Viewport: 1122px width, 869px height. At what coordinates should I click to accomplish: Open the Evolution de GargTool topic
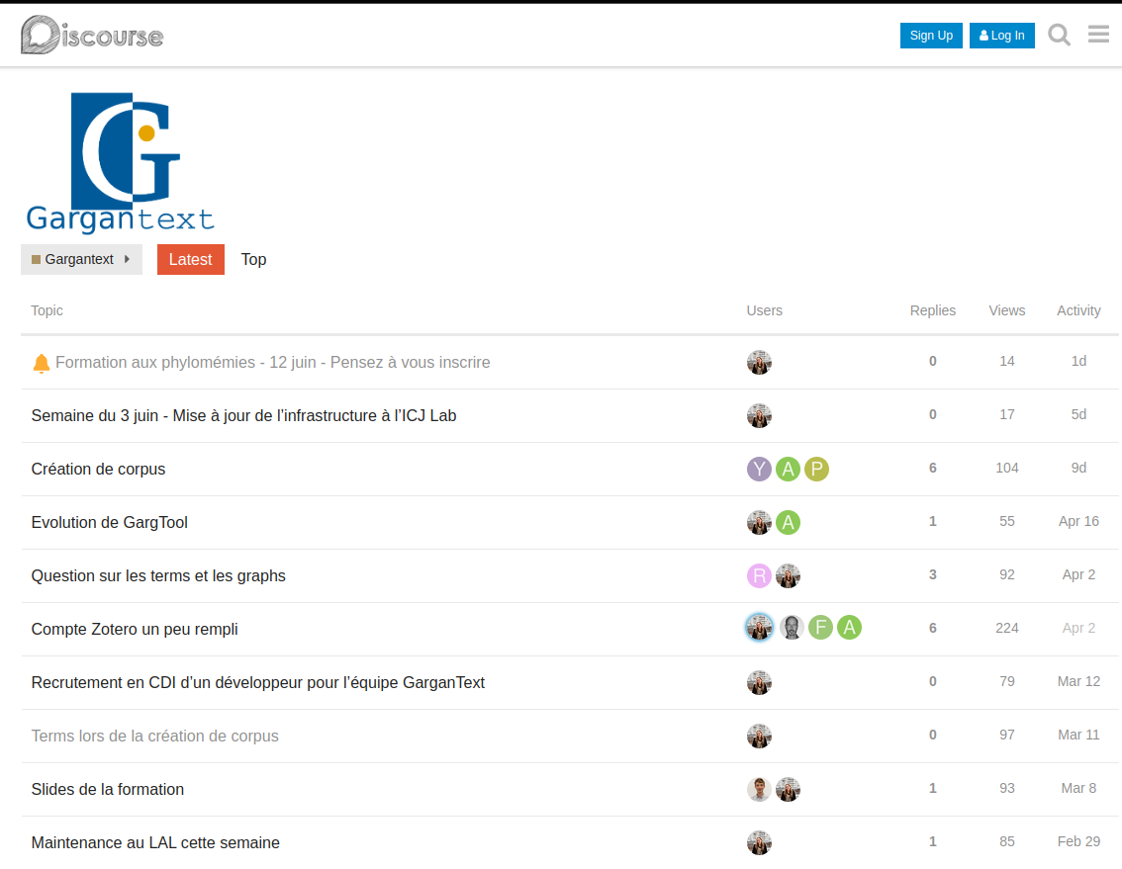(x=110, y=523)
